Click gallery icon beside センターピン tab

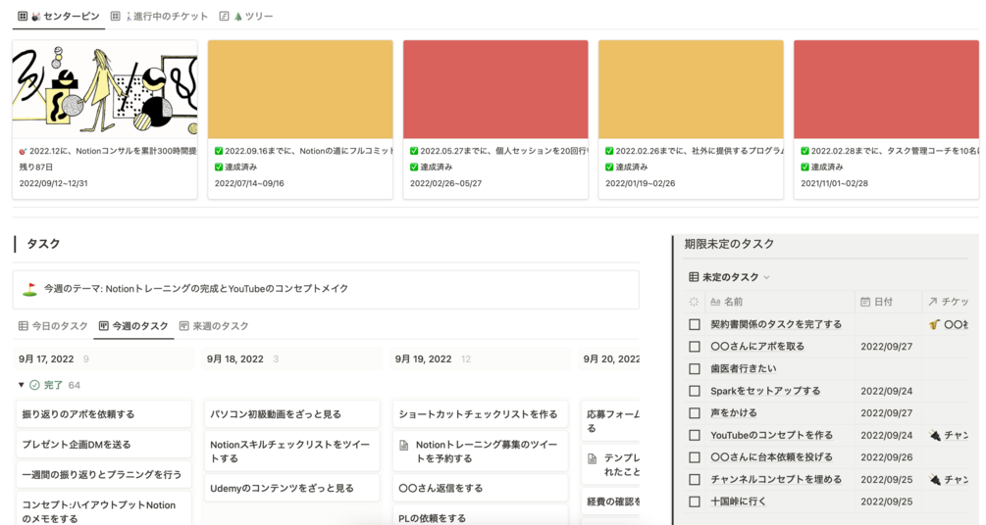(23, 17)
